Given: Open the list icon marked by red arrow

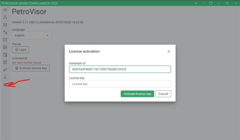Looking at the screenshot, I should [x=5, y=85].
